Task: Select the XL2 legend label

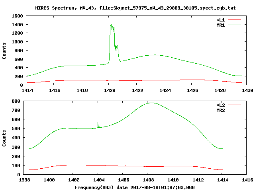Action: (220, 105)
